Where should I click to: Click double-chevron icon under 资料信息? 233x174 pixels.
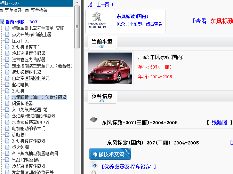coord(102,101)
